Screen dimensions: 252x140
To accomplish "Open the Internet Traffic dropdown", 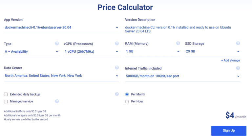I will 182,76.
